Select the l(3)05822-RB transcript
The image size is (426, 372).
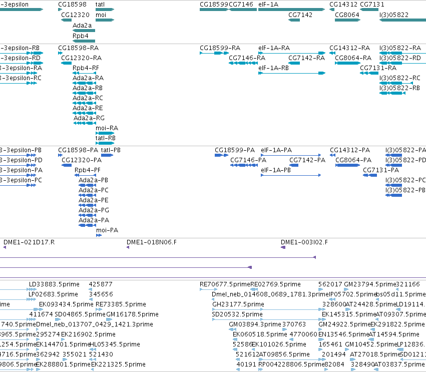tap(392, 93)
